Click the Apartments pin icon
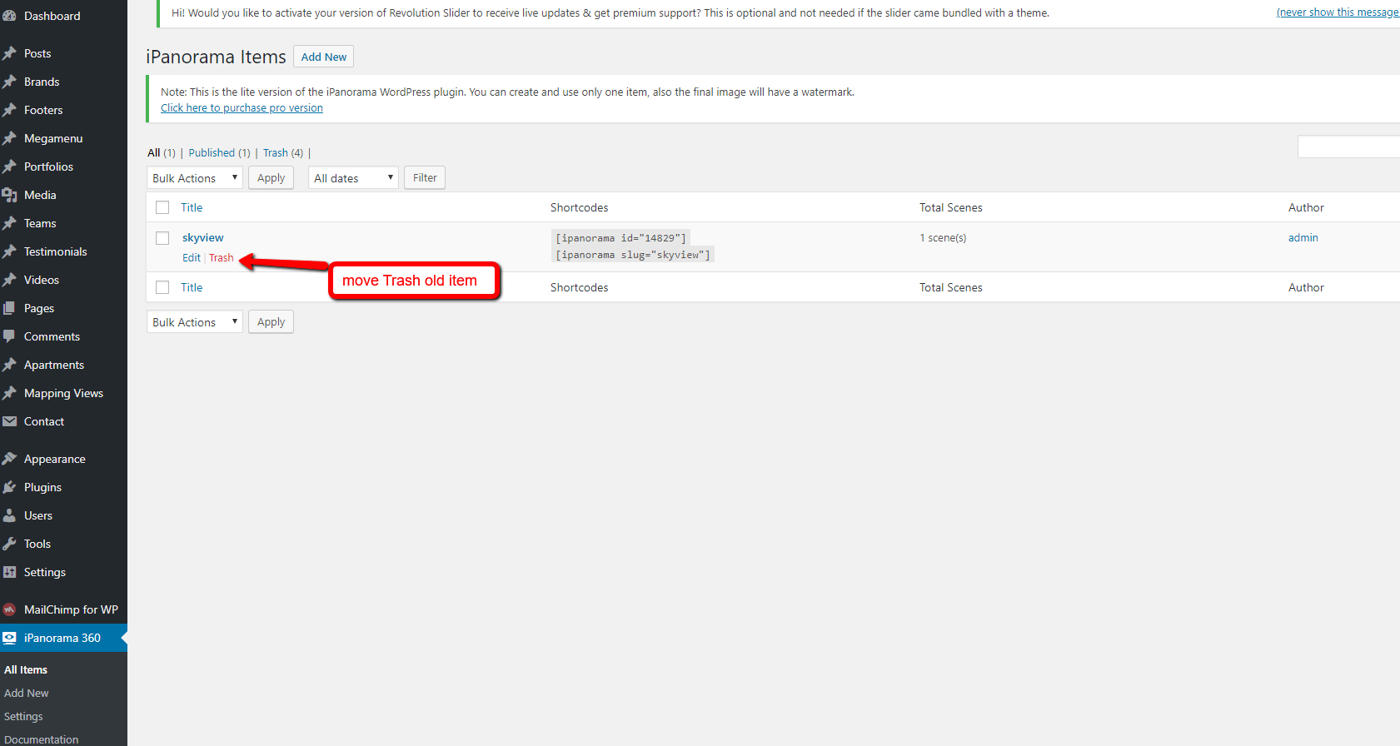1400x746 pixels. click(9, 365)
